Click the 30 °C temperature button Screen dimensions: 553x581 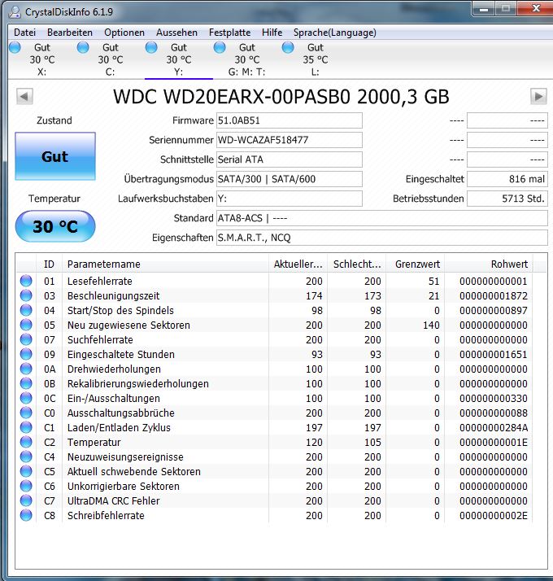(55, 226)
